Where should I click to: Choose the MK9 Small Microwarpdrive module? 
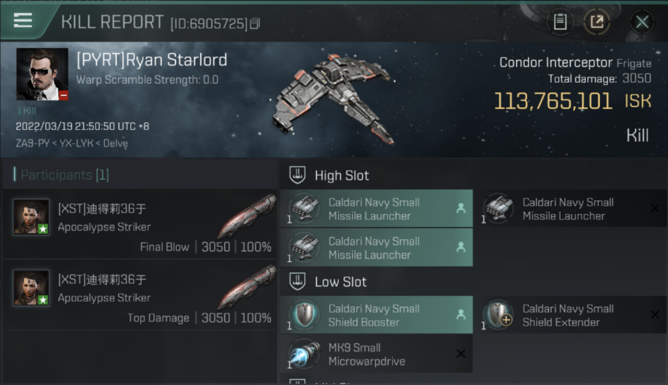click(376, 354)
